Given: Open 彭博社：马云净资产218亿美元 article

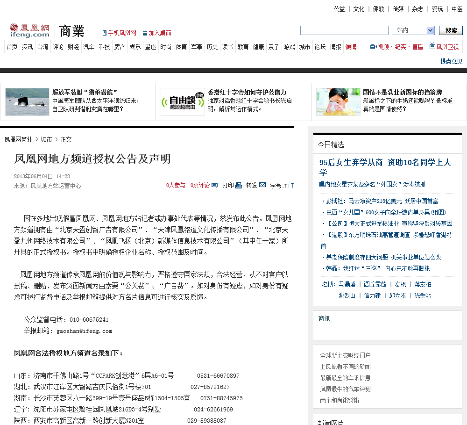Looking at the screenshot, I should tap(382, 201).
